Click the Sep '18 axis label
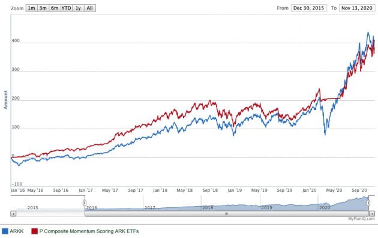Image resolution: width=378 pixels, height=238 pixels. coord(210,190)
